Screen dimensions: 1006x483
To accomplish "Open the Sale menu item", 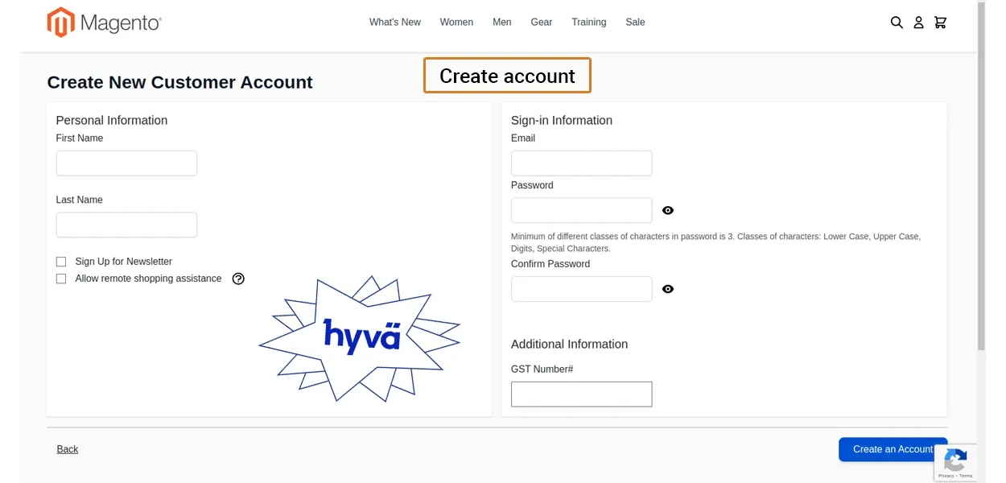I will 635,23.
